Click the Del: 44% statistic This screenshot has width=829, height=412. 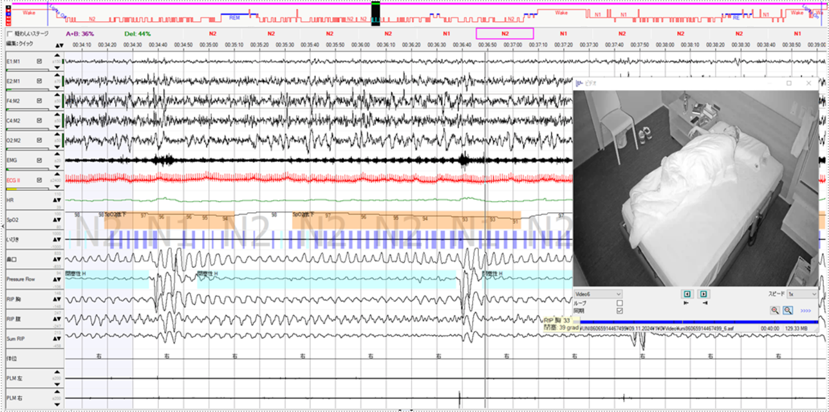[x=138, y=33]
